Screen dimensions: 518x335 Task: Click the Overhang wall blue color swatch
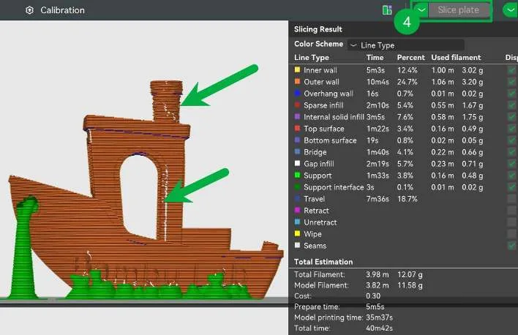coord(297,93)
